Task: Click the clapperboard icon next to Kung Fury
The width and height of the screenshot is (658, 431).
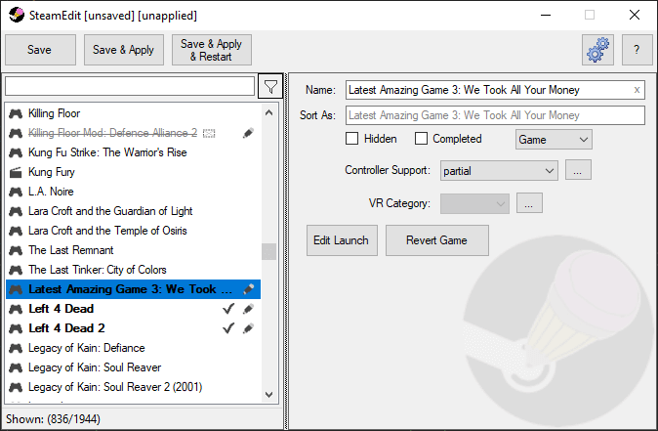Action: coord(16,172)
